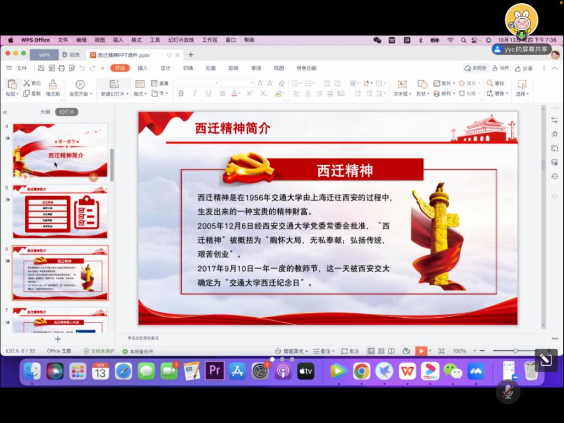The height and width of the screenshot is (423, 564).
Task: Toggle Underline formatting button
Action: point(208,94)
